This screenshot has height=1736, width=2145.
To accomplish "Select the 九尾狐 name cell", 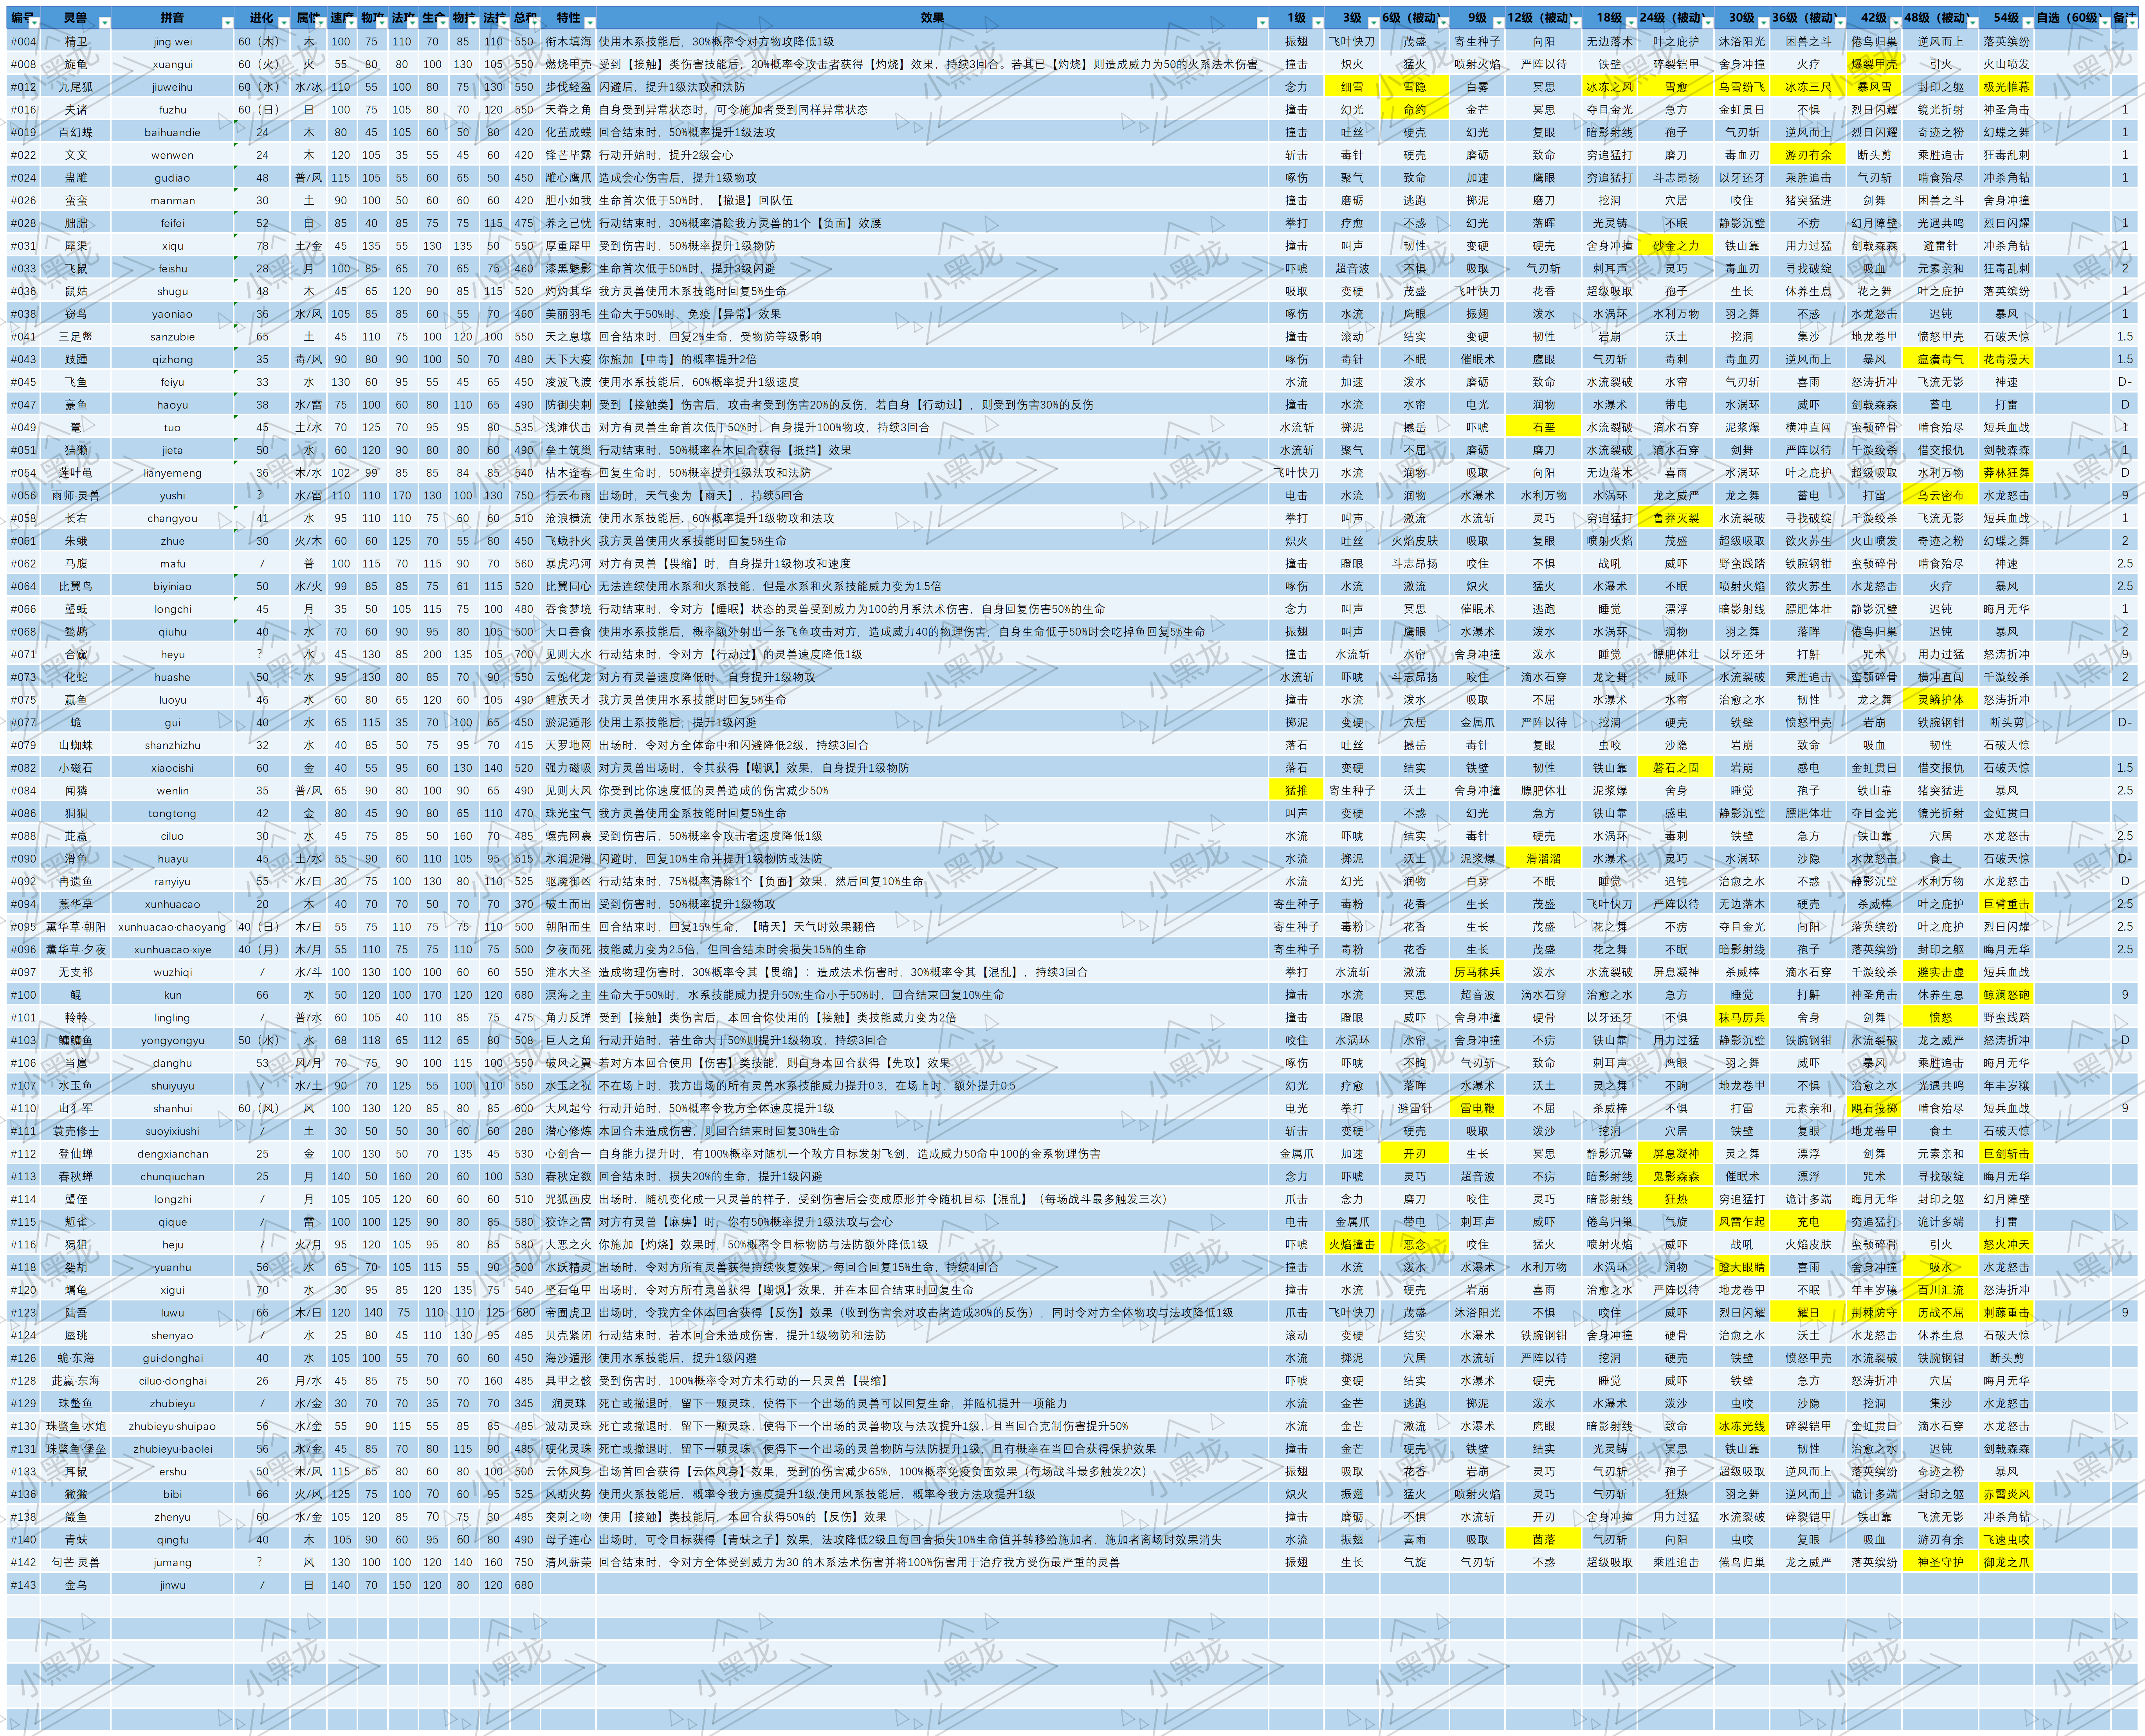I will click(75, 87).
